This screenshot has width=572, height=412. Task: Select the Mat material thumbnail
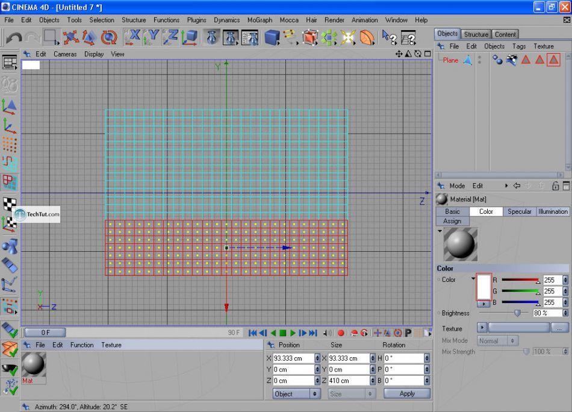point(34,364)
